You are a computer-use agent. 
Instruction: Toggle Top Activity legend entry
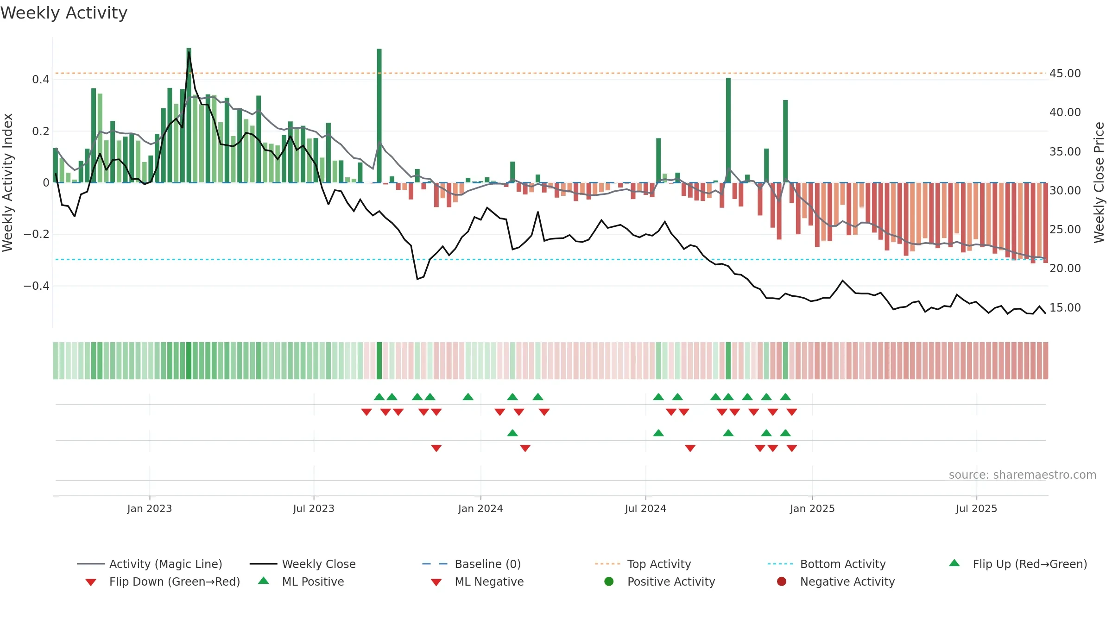click(643, 564)
